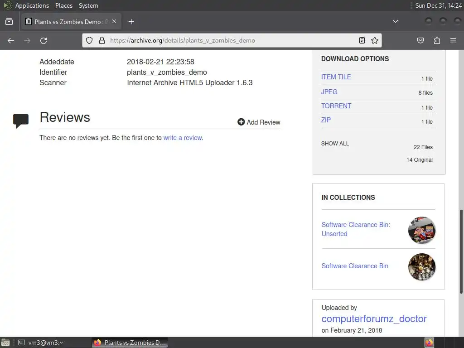Screen dimensions: 464x348
Task: Download the ZIP file option
Action: (x=326, y=120)
